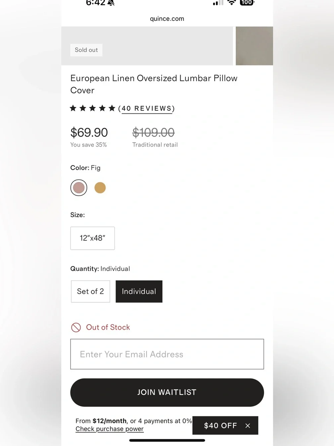Select the 12"x48" size option
The width and height of the screenshot is (334, 446).
[x=93, y=238]
